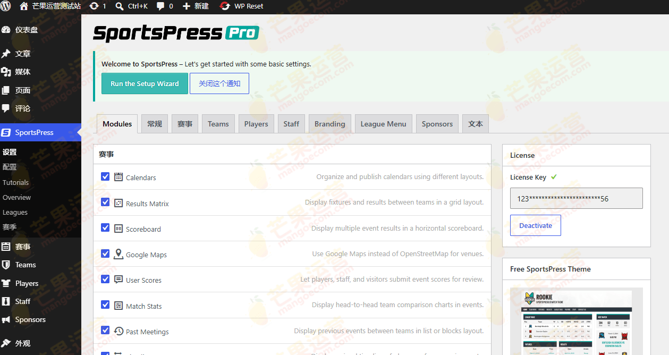
Task: Click Run the Setup Wizard button
Action: click(x=145, y=83)
